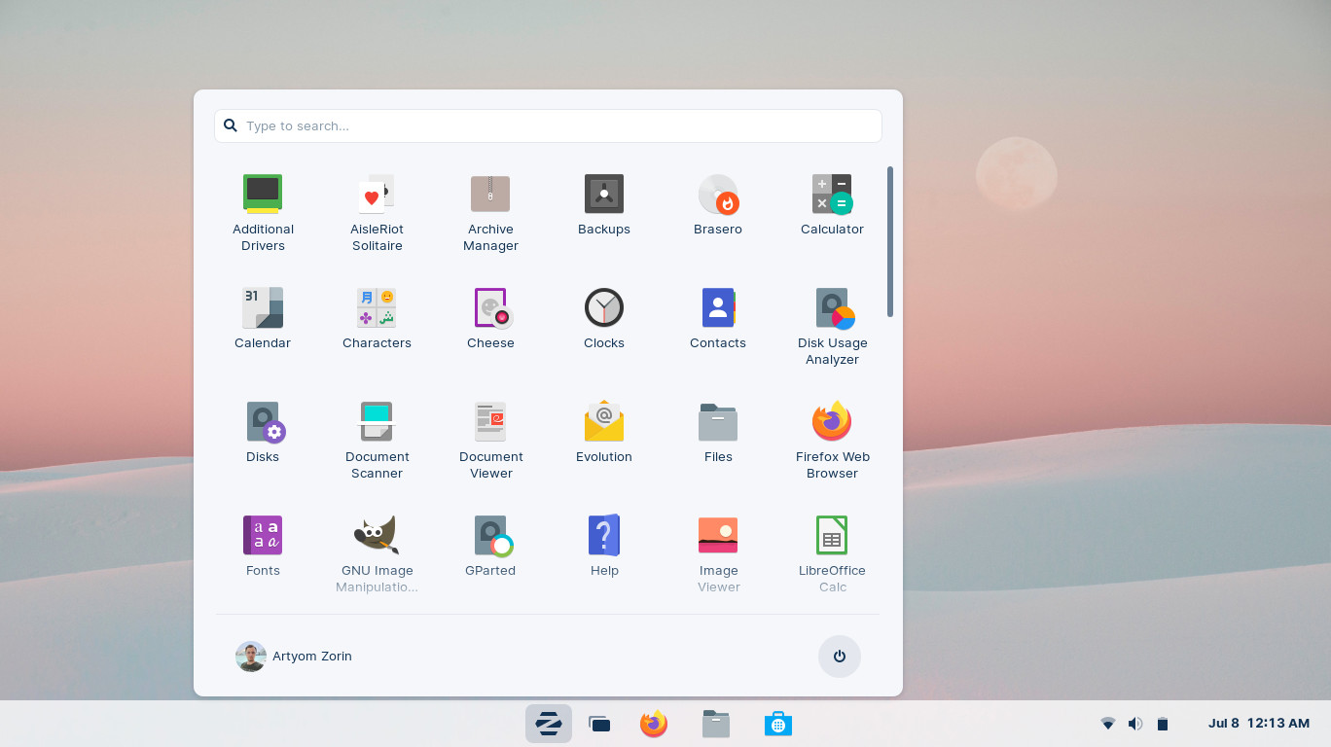Launch Firefox from the taskbar
This screenshot has height=747, width=1331.
pyautogui.click(x=654, y=724)
